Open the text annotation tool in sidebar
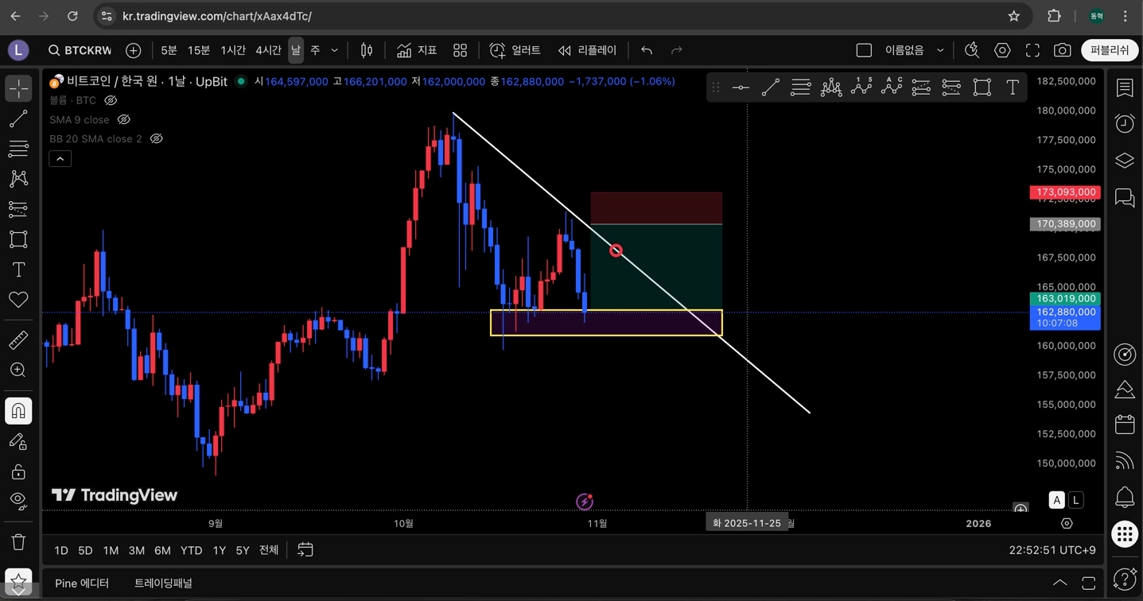1143x601 pixels. pyautogui.click(x=18, y=269)
